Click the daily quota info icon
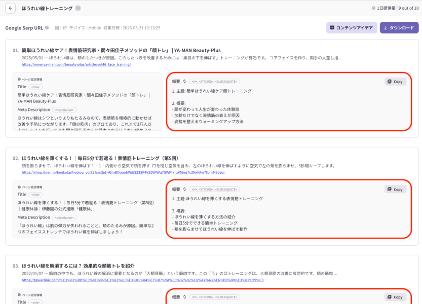Screen dimensions: 422x304 [373, 8]
